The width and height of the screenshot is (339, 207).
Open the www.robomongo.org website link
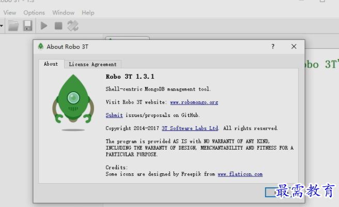[194, 102]
